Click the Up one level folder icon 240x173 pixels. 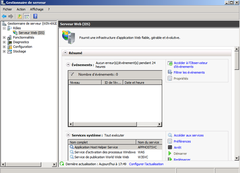20,16
